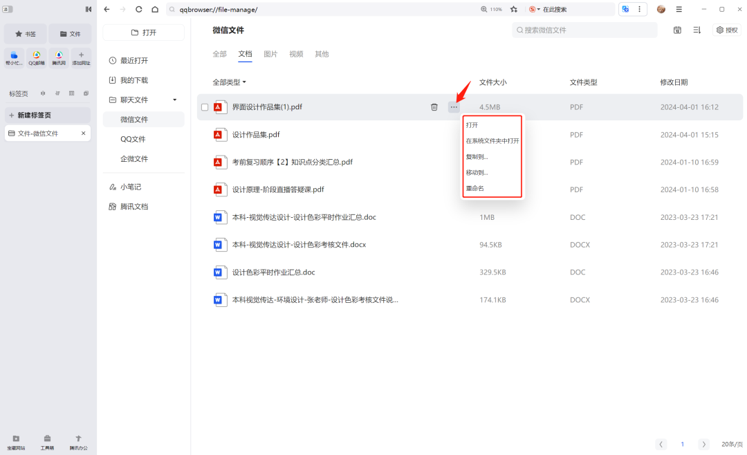
Task: Open 全部网站 at sidebar bottom
Action: [x=16, y=442]
